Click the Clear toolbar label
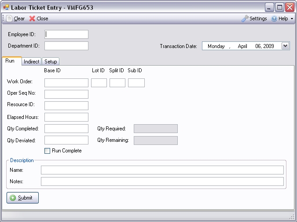This screenshot has width=297, height=222. point(19,18)
